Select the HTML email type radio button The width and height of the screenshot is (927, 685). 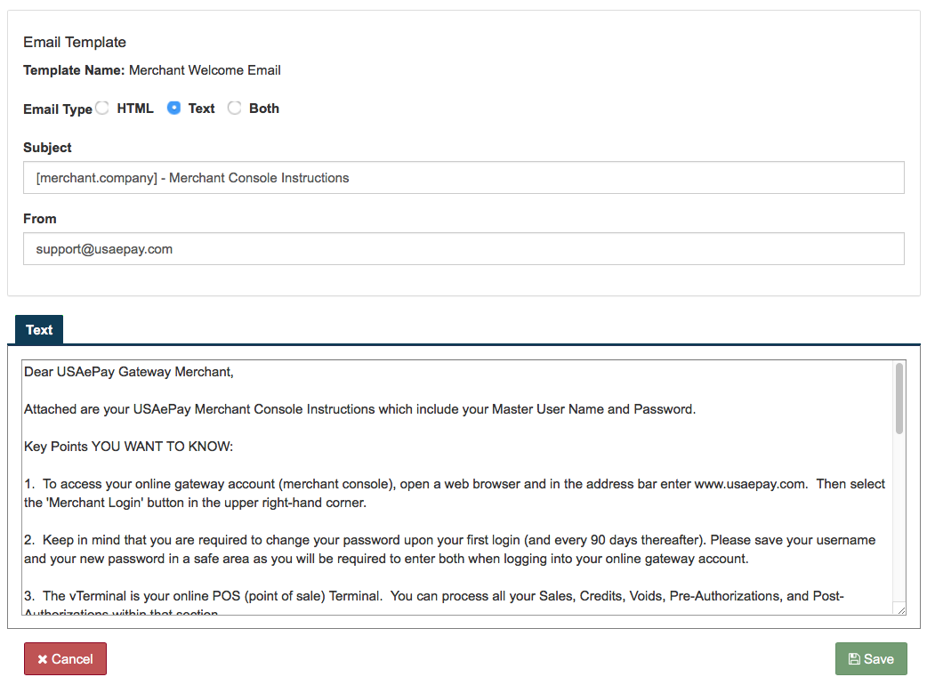(x=102, y=108)
